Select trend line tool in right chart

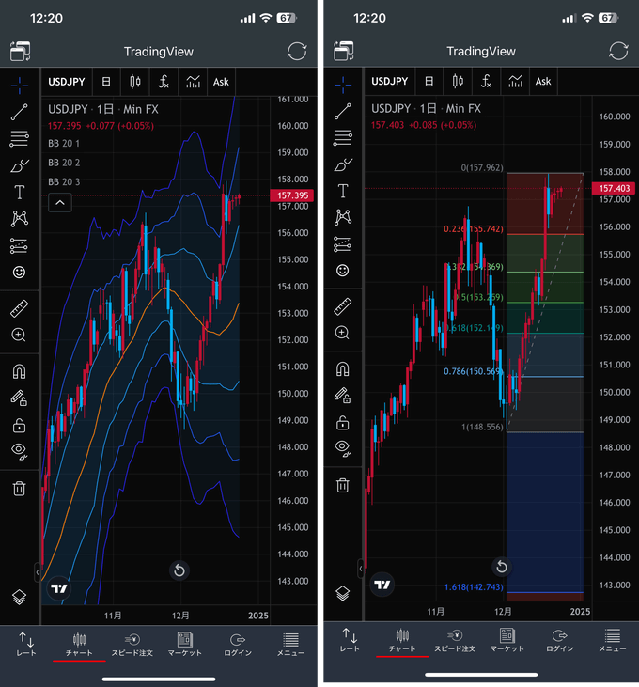[x=342, y=111]
